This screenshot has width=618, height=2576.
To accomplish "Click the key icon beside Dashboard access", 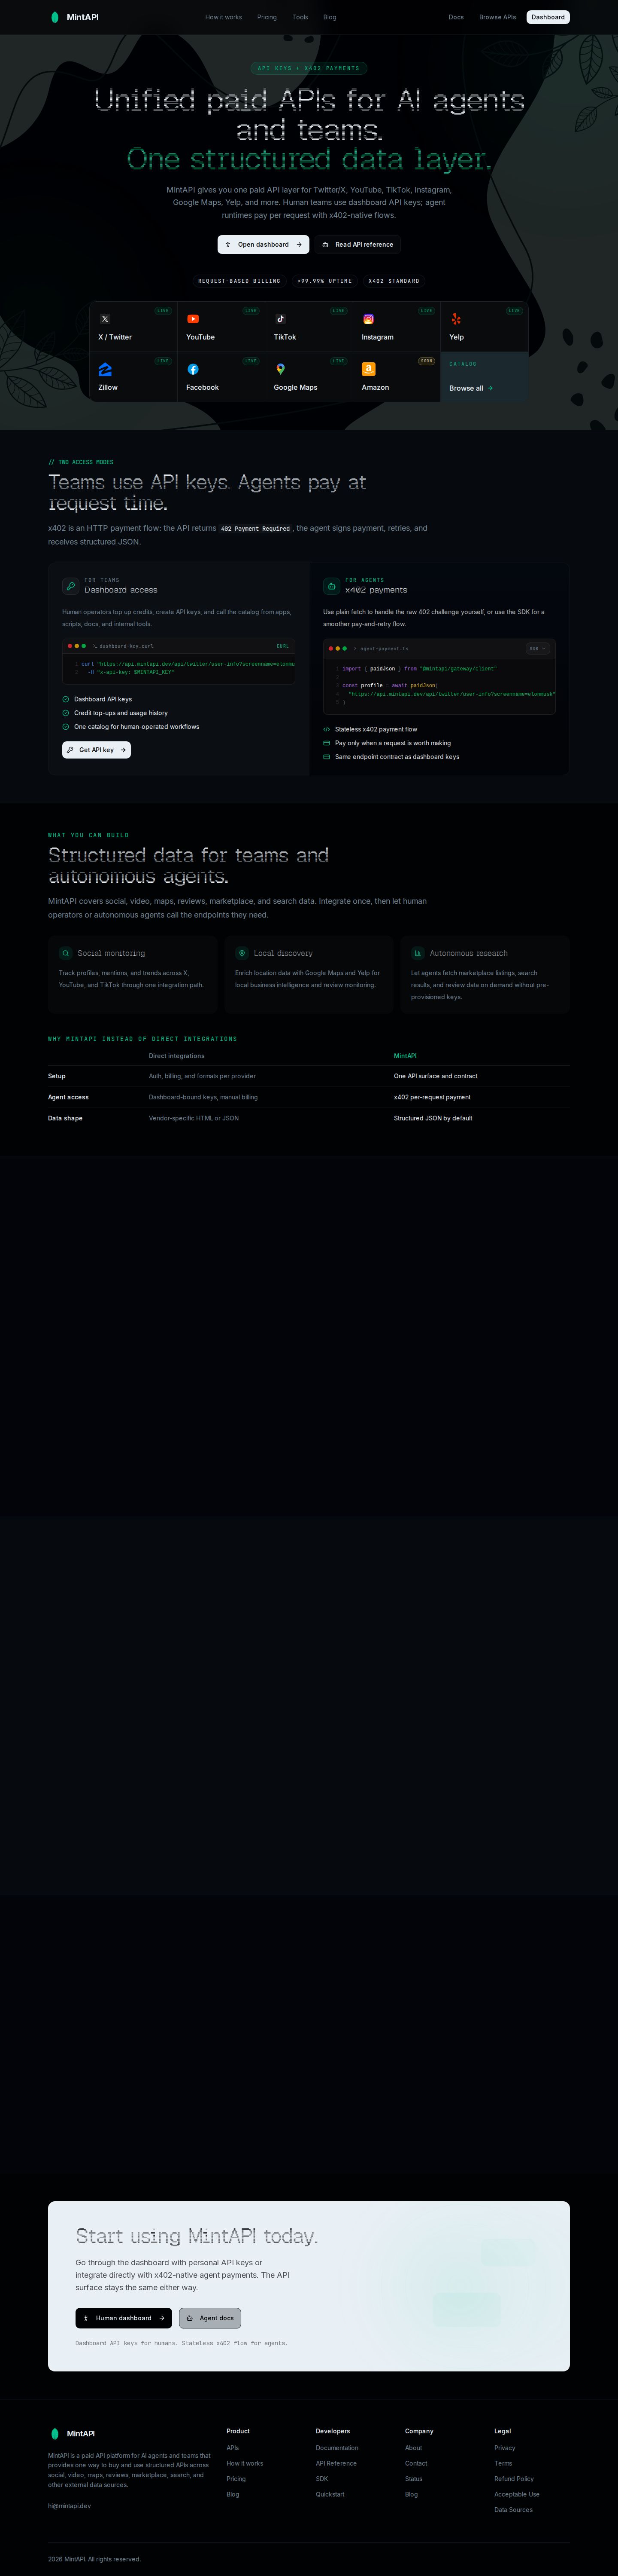I will pos(70,586).
